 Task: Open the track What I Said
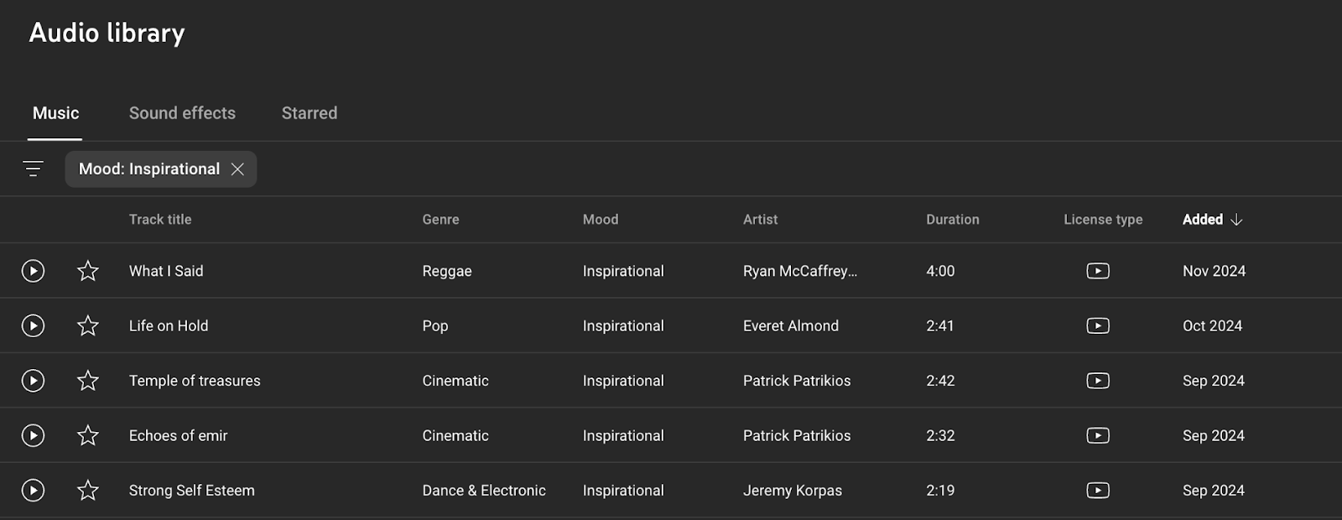(x=165, y=271)
